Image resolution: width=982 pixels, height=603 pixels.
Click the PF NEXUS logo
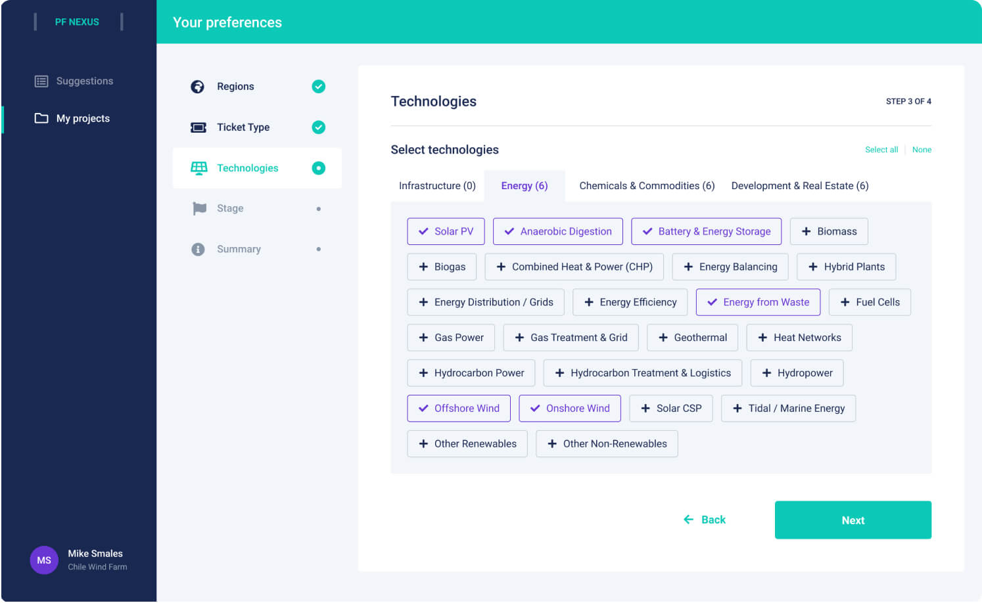point(78,22)
